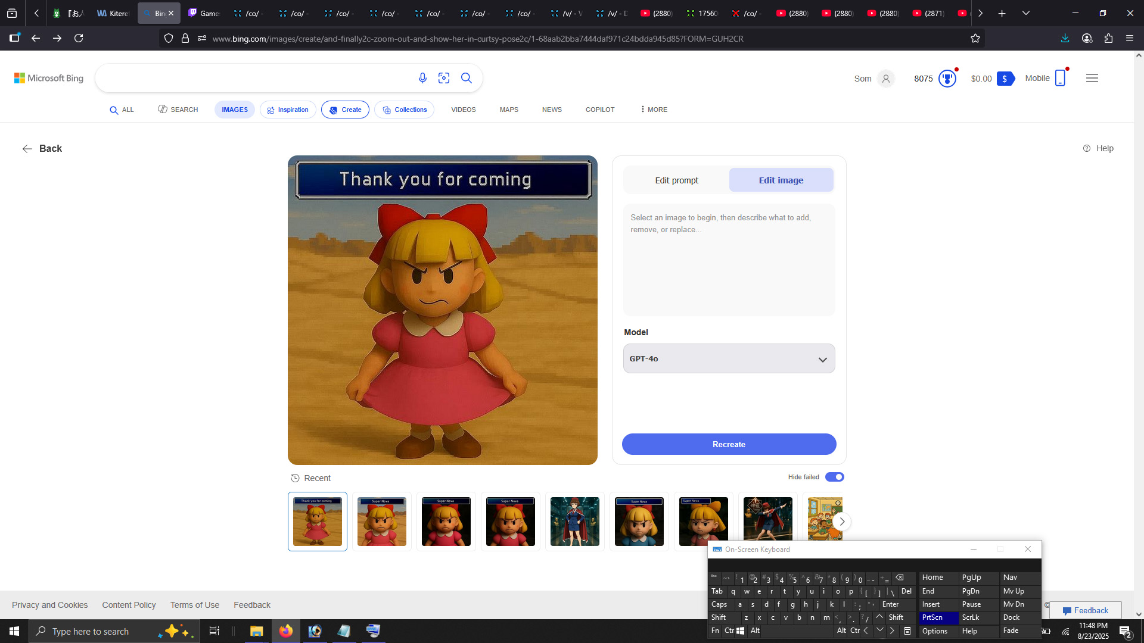Select the blue-dress character thumbnail
The height and width of the screenshot is (643, 1144).
(x=639, y=522)
